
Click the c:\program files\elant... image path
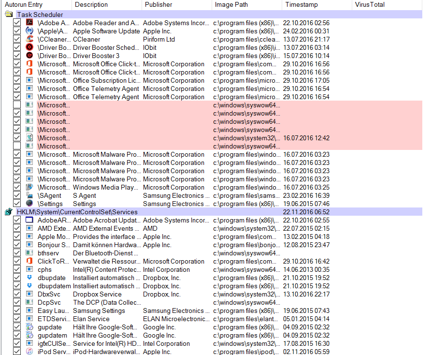(245, 319)
